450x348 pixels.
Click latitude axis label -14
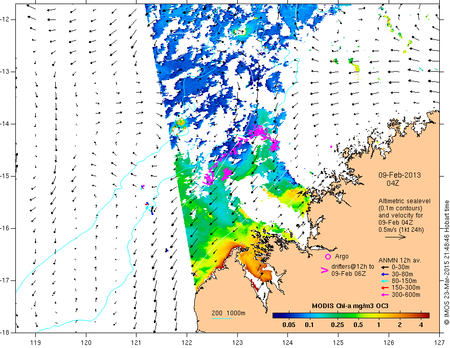5,124
